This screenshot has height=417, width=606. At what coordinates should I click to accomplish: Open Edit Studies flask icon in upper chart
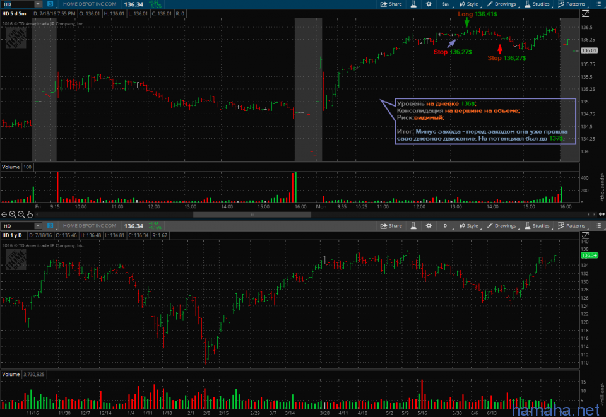click(x=413, y=4)
